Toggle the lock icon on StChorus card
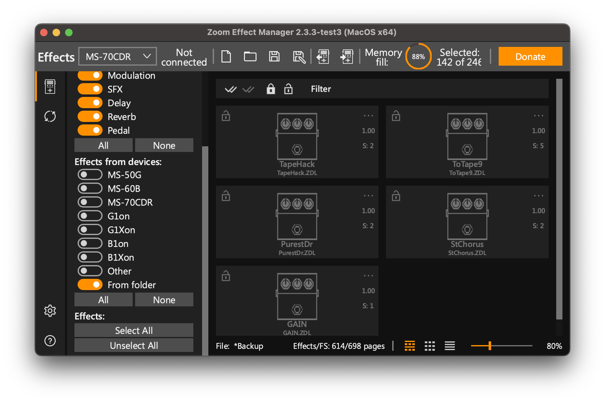Screen dimensions: 605x402 (396, 196)
